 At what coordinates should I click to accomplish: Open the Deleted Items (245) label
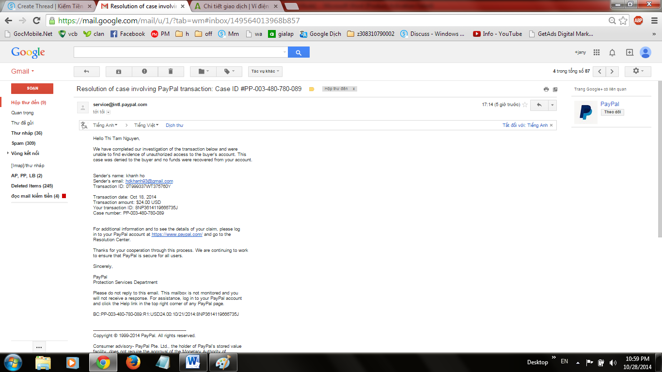(32, 186)
